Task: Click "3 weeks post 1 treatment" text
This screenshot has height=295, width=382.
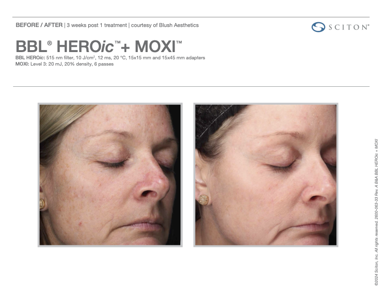Action: click(x=97, y=25)
